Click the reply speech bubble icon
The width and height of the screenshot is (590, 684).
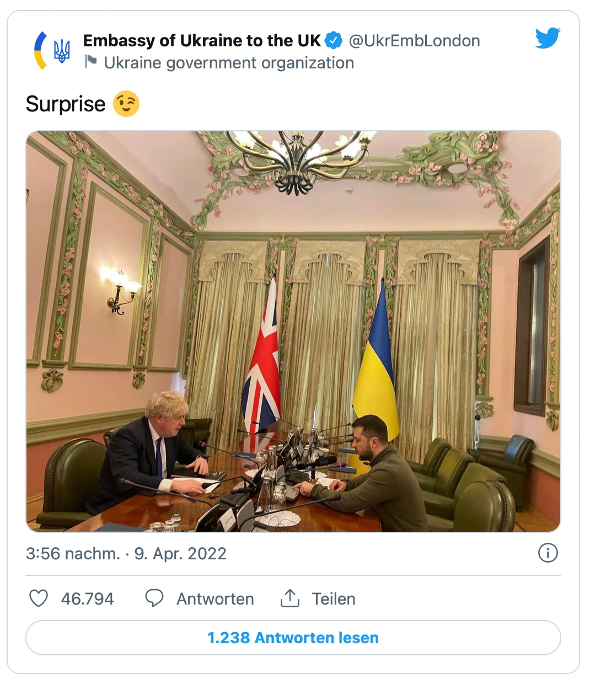[x=154, y=598]
